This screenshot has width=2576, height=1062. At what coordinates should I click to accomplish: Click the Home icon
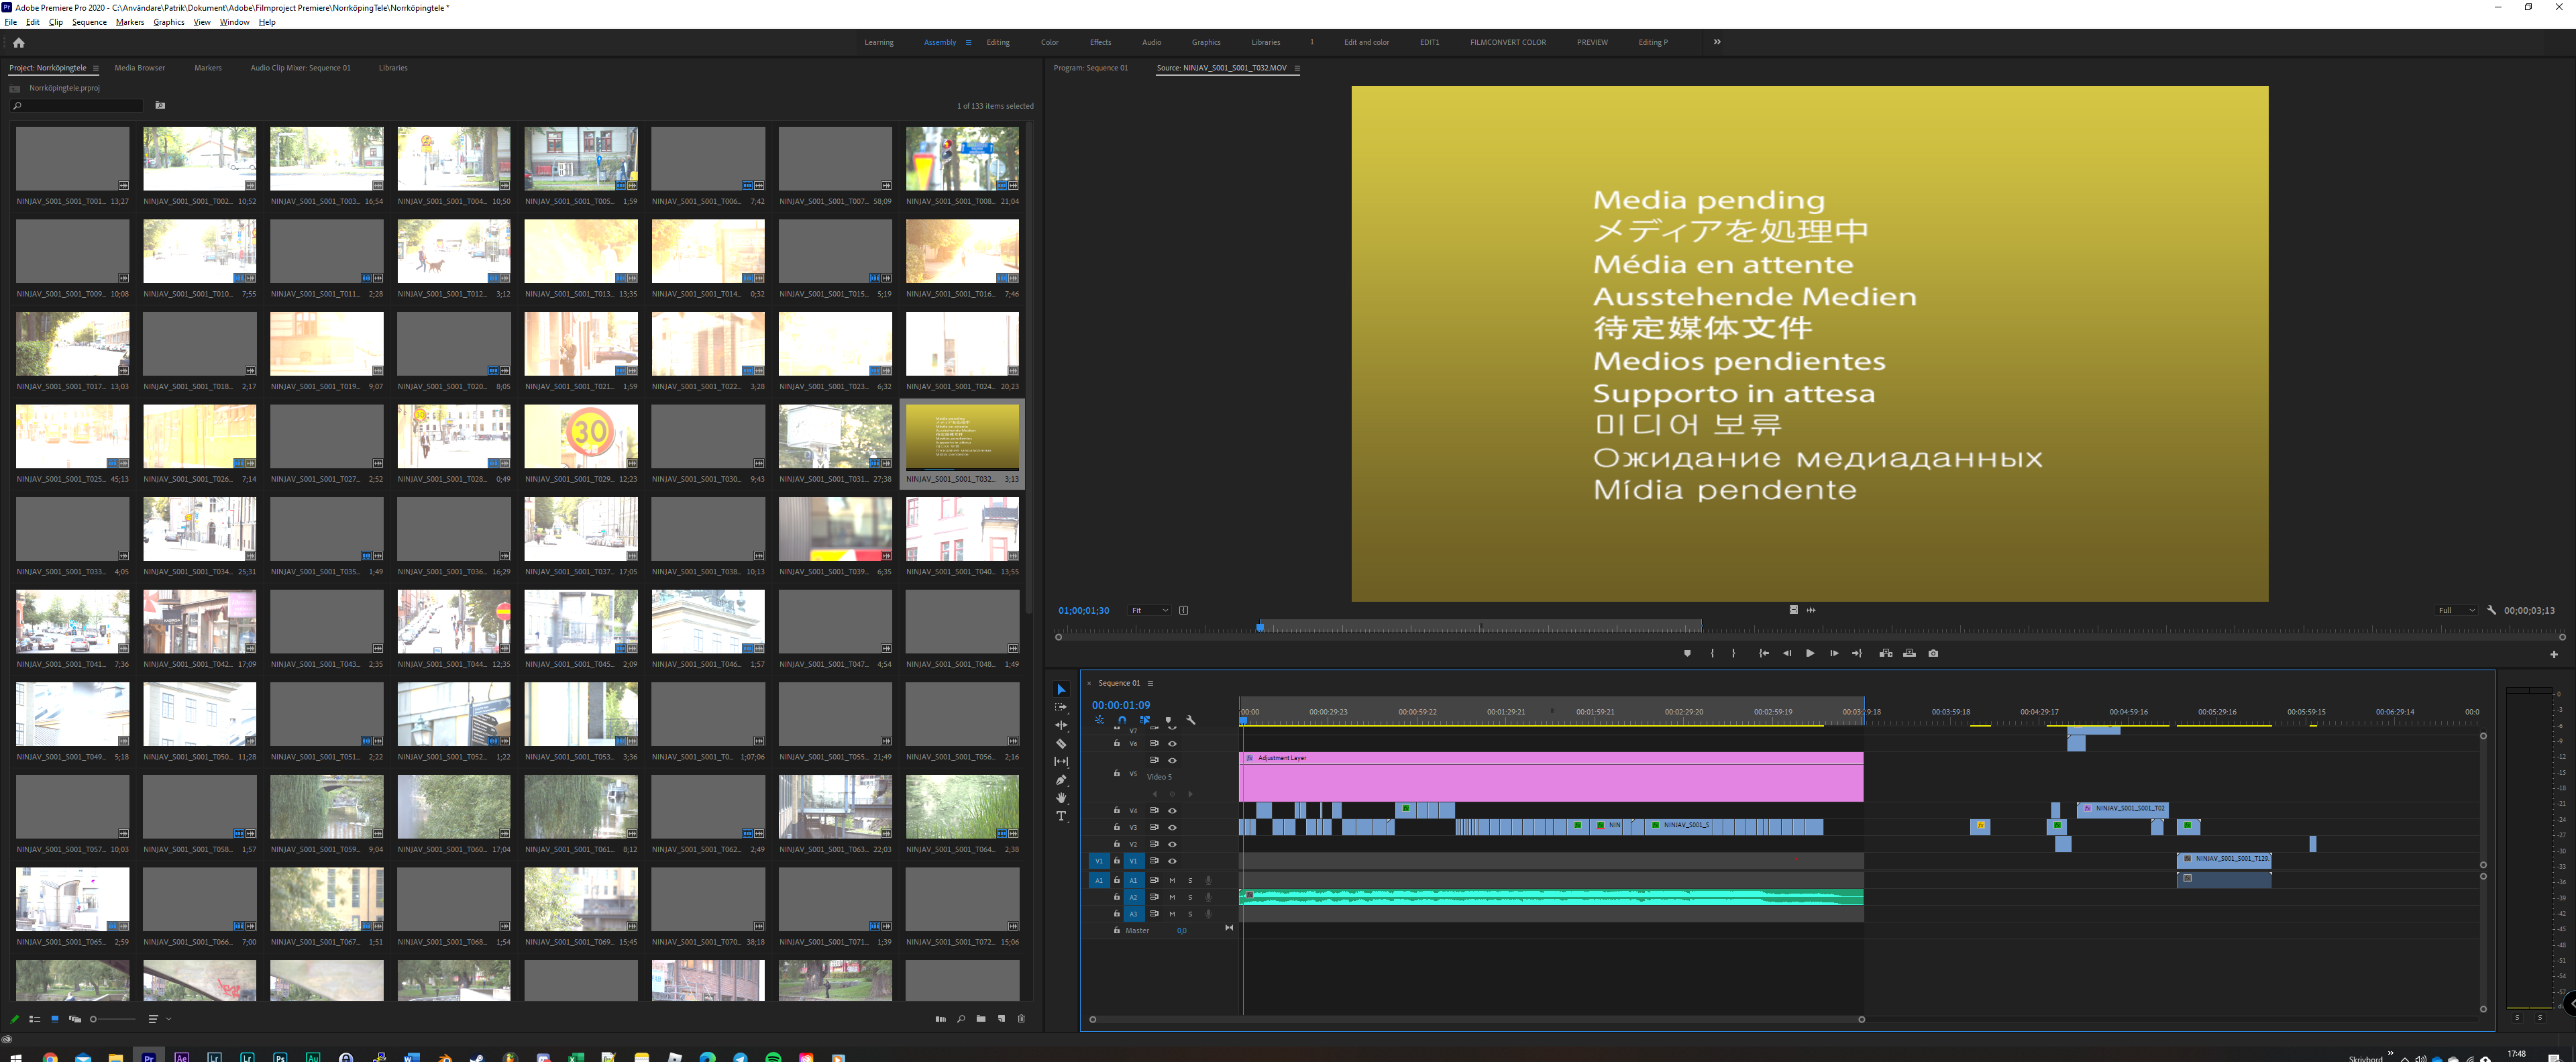[18, 42]
